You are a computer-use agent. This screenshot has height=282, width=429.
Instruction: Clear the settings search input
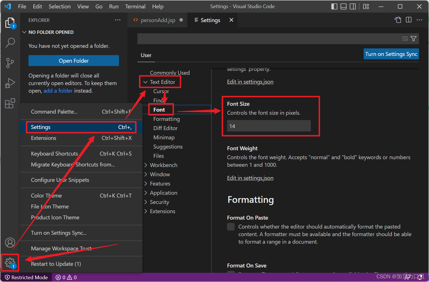click(405, 39)
